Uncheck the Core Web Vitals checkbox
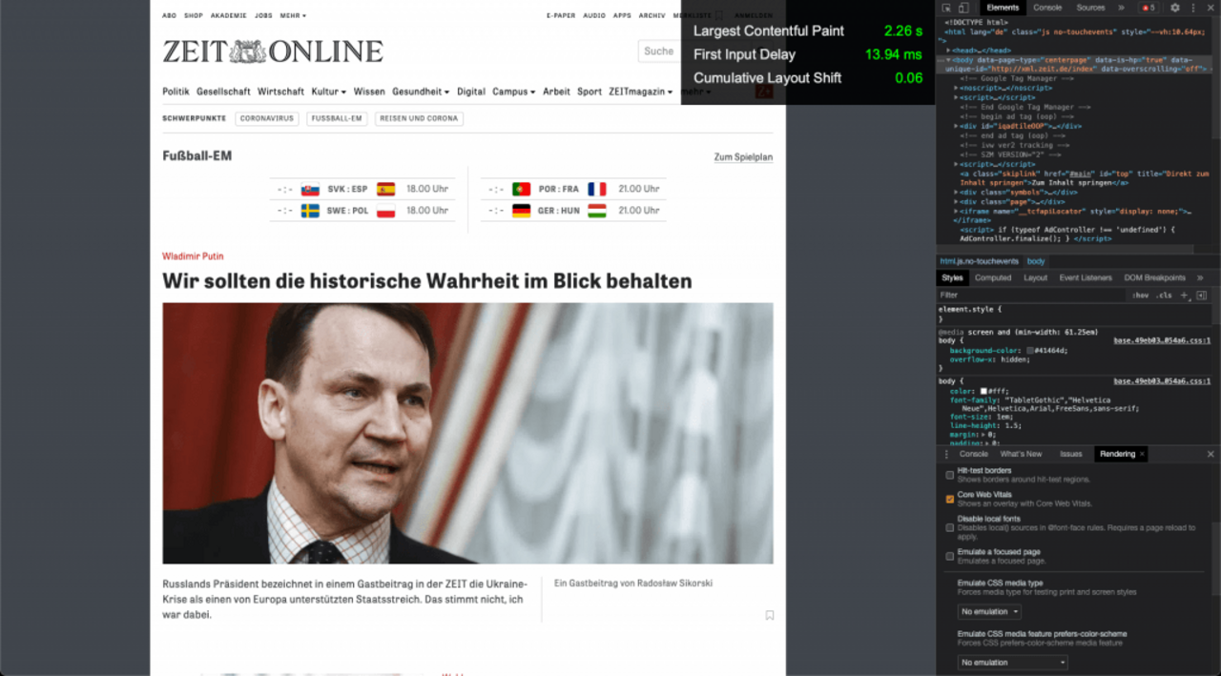This screenshot has height=676, width=1221. (x=949, y=499)
